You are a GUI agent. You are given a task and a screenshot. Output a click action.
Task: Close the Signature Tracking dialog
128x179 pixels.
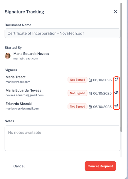tap(115, 12)
